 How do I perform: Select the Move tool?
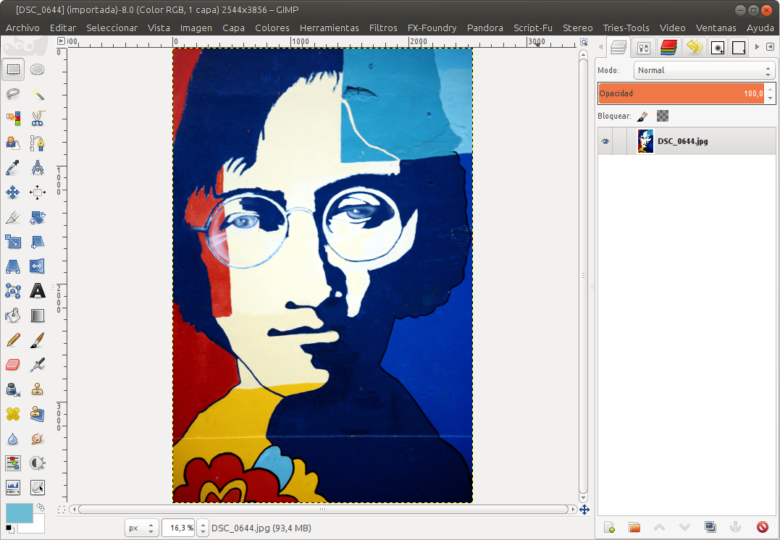[13, 193]
